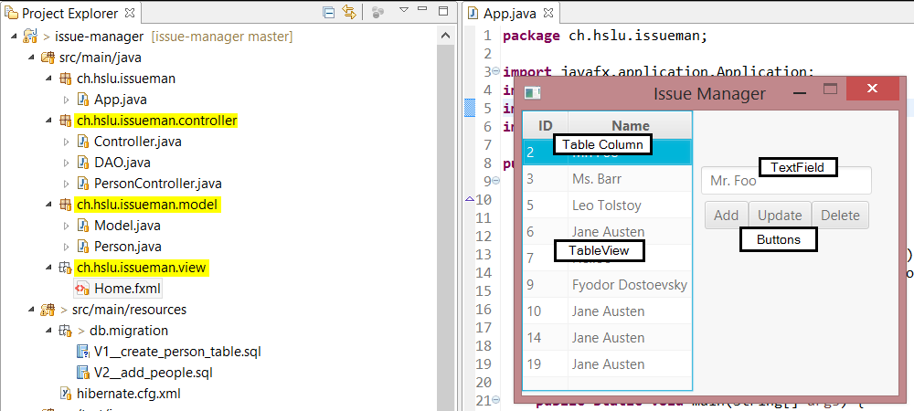Select the Ms. Barr table row
Viewport: 914px width, 411px height.
point(608,179)
